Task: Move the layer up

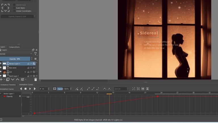Action: point(18,79)
